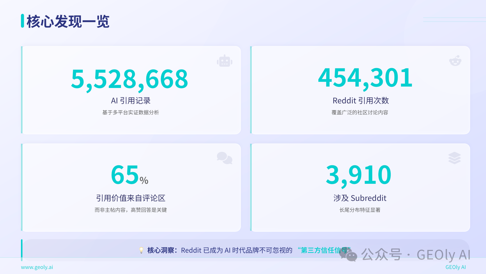
Task: Click the 而非主帖内容，高赞回答是关键 caption
Action: click(x=131, y=210)
